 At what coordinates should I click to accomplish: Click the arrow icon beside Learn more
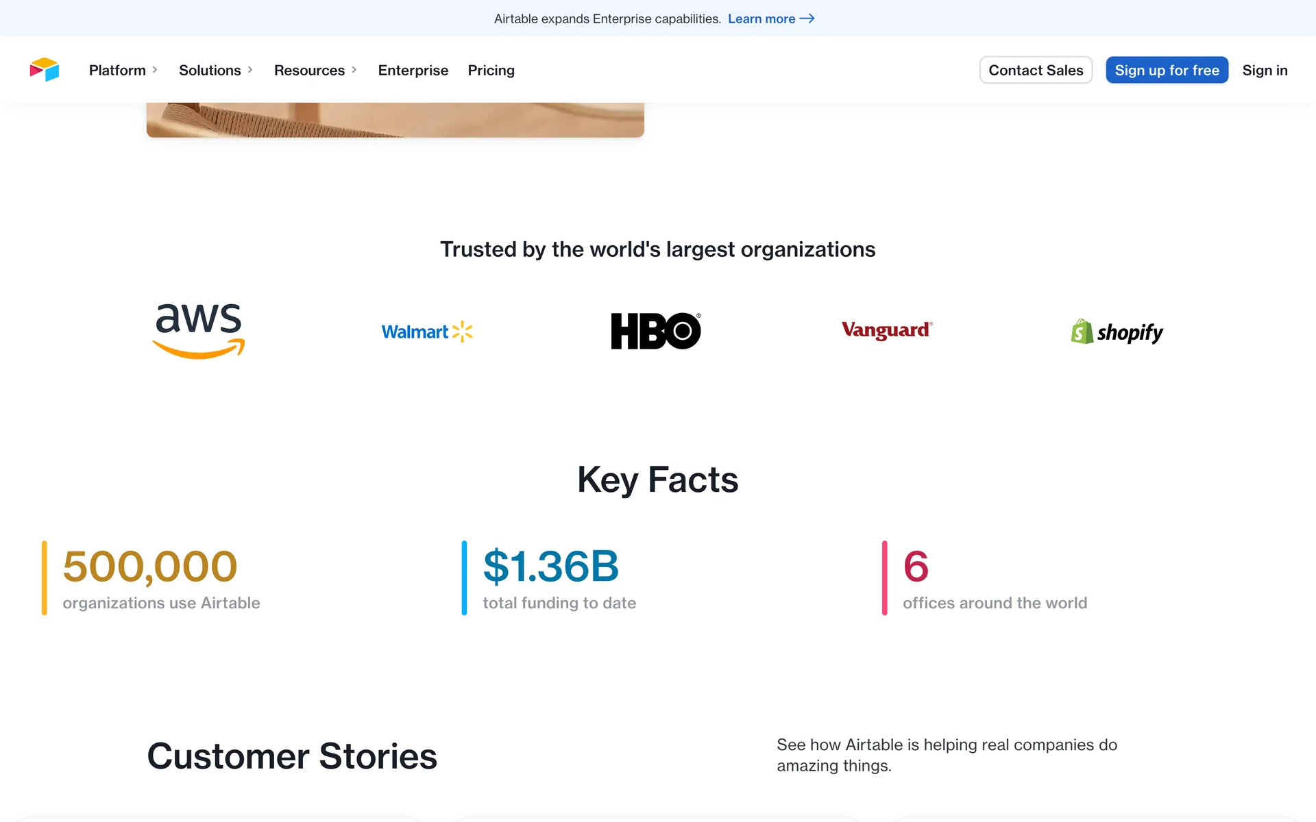(807, 18)
